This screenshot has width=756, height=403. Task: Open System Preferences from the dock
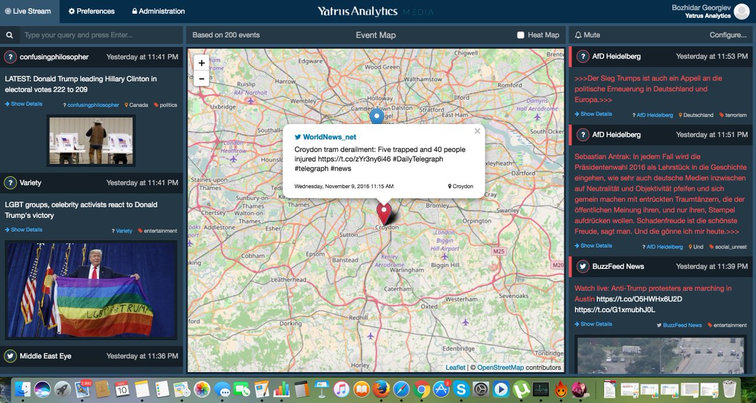481,389
